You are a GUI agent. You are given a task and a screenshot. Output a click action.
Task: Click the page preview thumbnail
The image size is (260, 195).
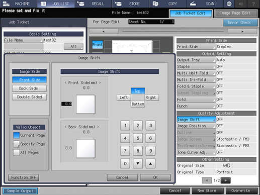132,46
